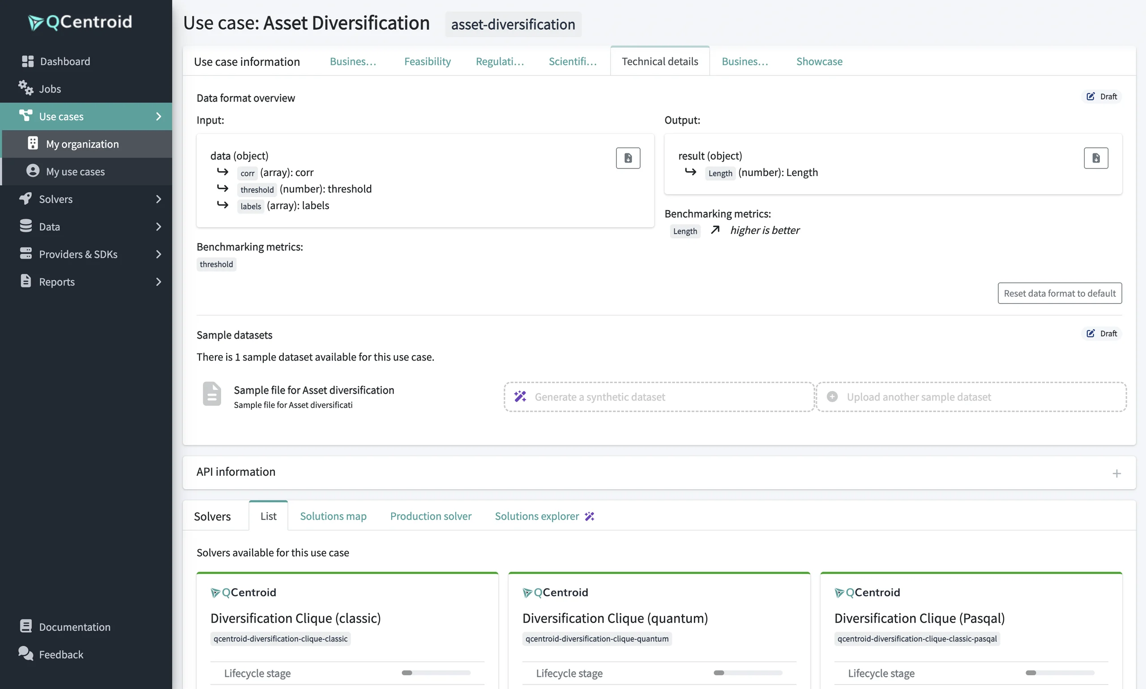Click the QCentroid logo in sidebar
Screen dimensions: 1146x689
[x=80, y=22]
